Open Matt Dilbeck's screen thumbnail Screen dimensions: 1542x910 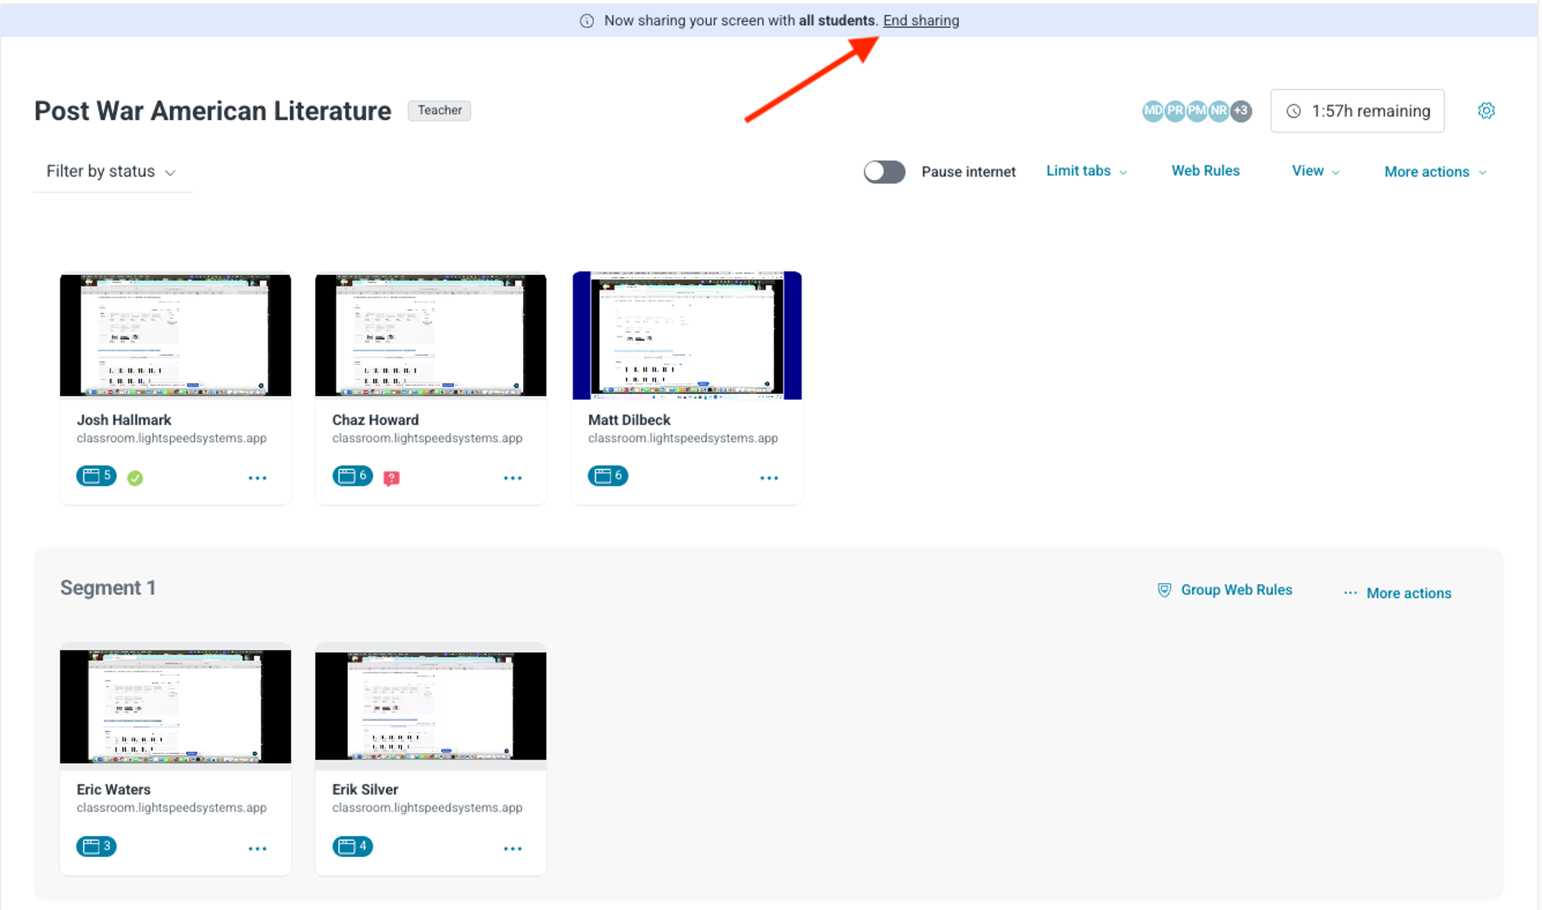[x=687, y=335]
